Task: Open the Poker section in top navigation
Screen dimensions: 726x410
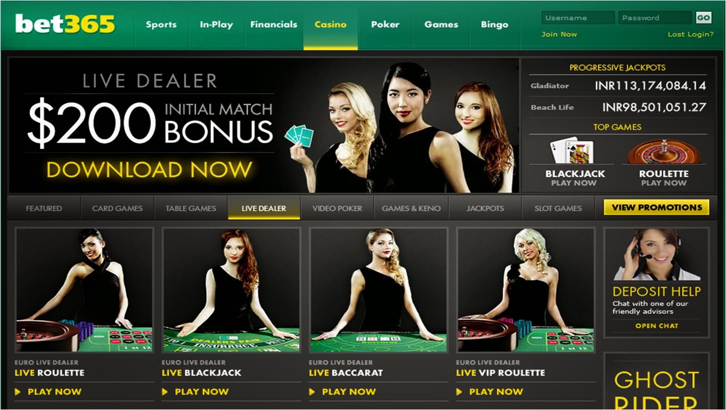Action: [385, 24]
